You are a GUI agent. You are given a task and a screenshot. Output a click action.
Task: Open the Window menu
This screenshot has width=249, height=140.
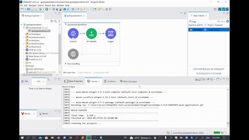(60, 5)
